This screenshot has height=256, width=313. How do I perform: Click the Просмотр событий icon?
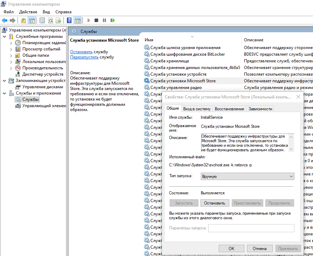pyautogui.click(x=18, y=49)
